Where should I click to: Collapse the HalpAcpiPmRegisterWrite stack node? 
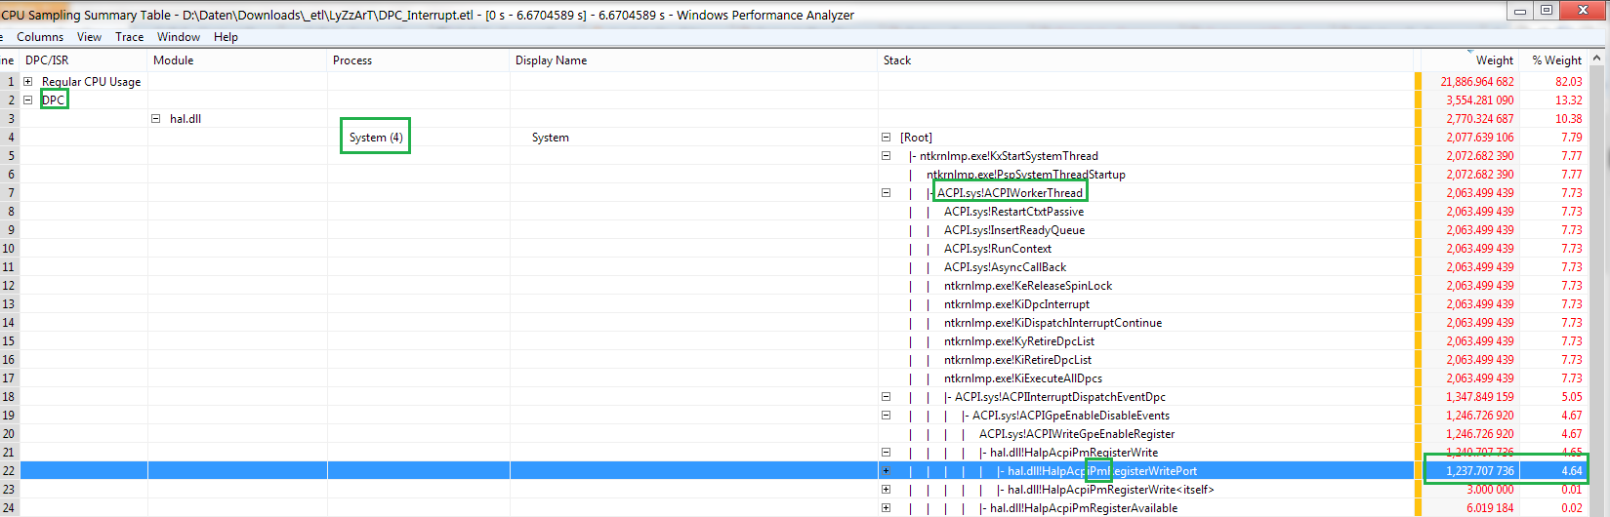pyautogui.click(x=887, y=453)
